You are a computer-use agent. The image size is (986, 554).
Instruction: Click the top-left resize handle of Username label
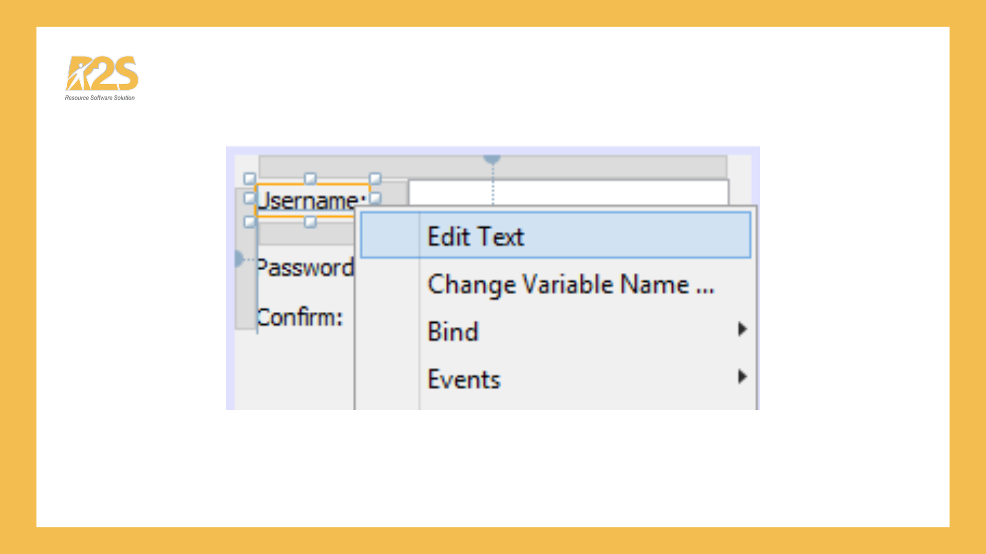click(x=250, y=179)
